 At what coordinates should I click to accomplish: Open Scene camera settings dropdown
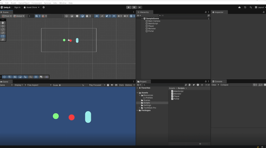pos(126,16)
